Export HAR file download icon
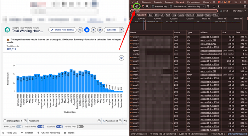Image resolution: width=248 pixels, height=136 pixels. pyautogui.click(x=219, y=6)
